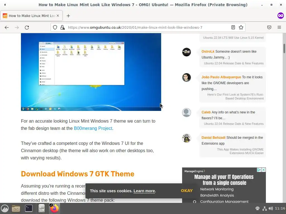Reload the current page
The image size is (286, 214).
click(27, 28)
